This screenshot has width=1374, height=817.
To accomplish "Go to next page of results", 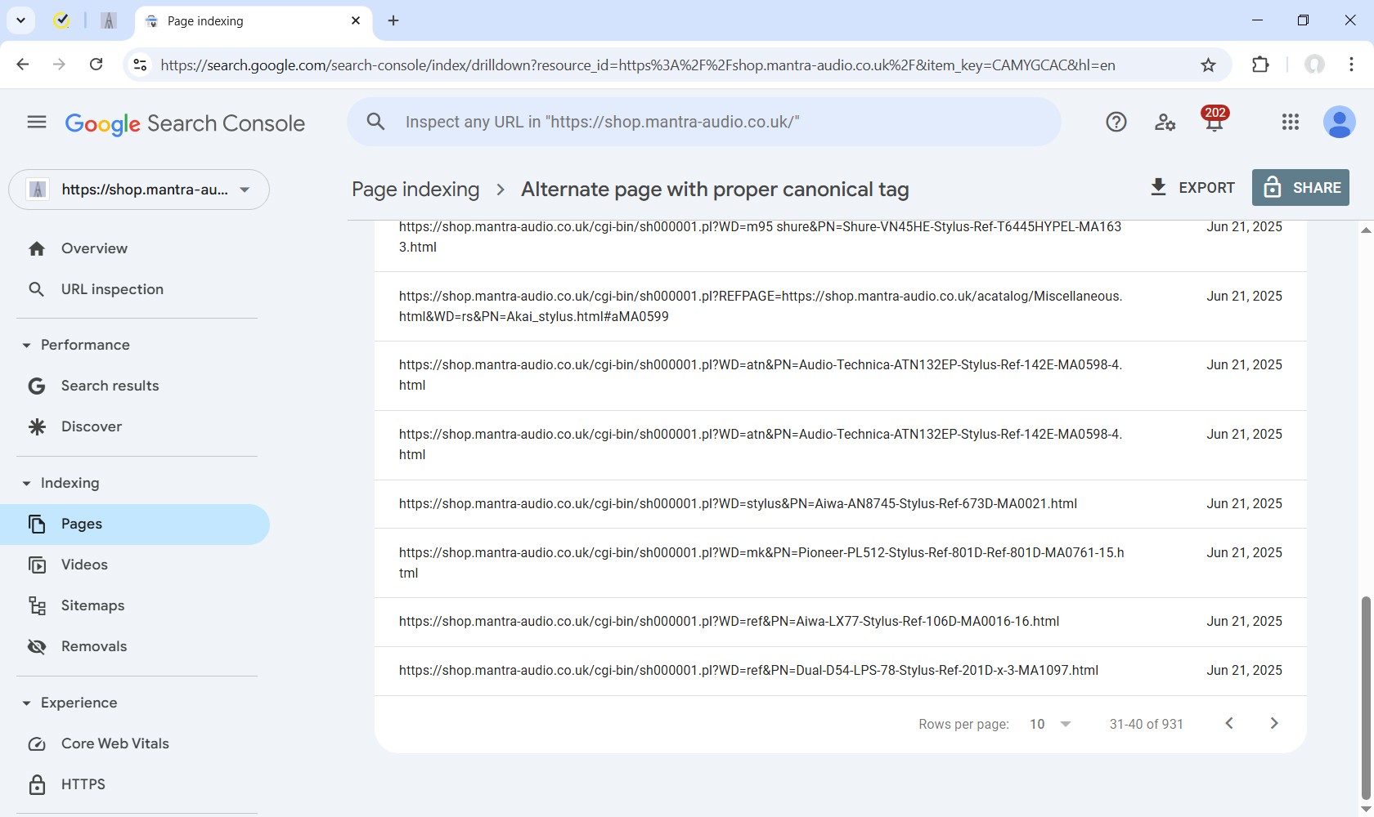I will point(1273,724).
